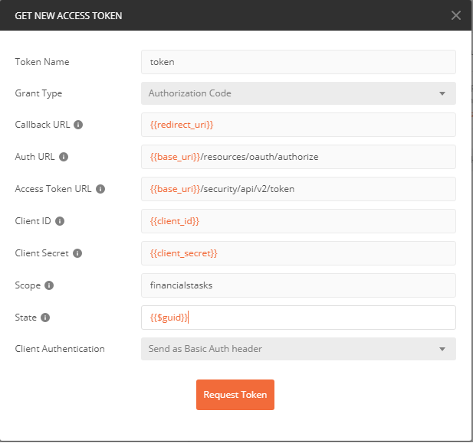Click info icon beside Auth URL

tap(64, 157)
